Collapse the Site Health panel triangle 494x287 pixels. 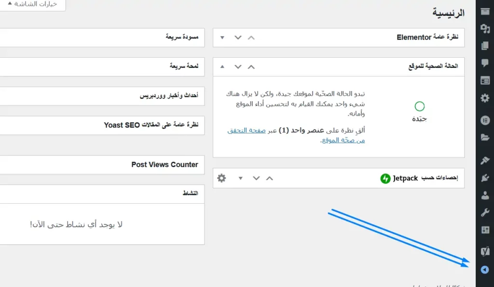click(222, 66)
